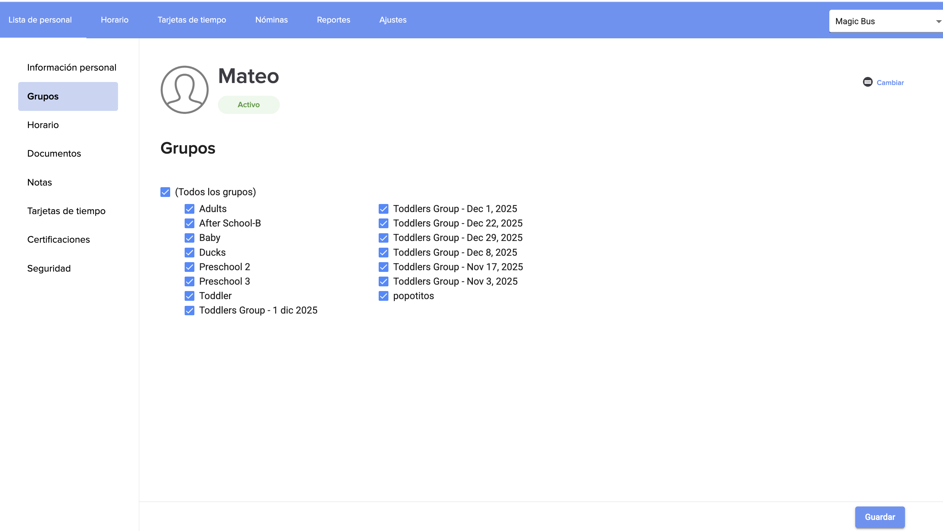Screen dimensions: 943x531
Task: Select Certificaciones in the sidebar
Action: [x=59, y=240]
